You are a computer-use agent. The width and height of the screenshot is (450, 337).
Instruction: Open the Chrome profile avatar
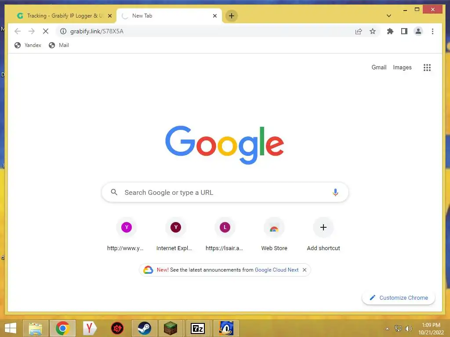(x=418, y=31)
